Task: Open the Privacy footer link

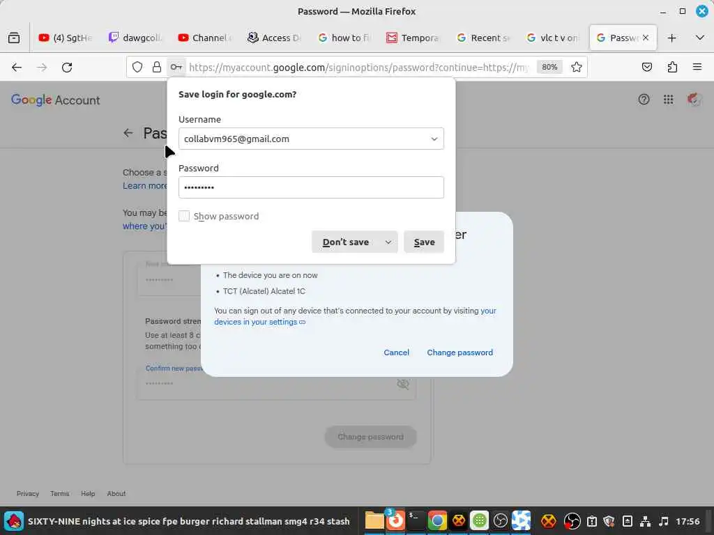Action: (x=28, y=494)
